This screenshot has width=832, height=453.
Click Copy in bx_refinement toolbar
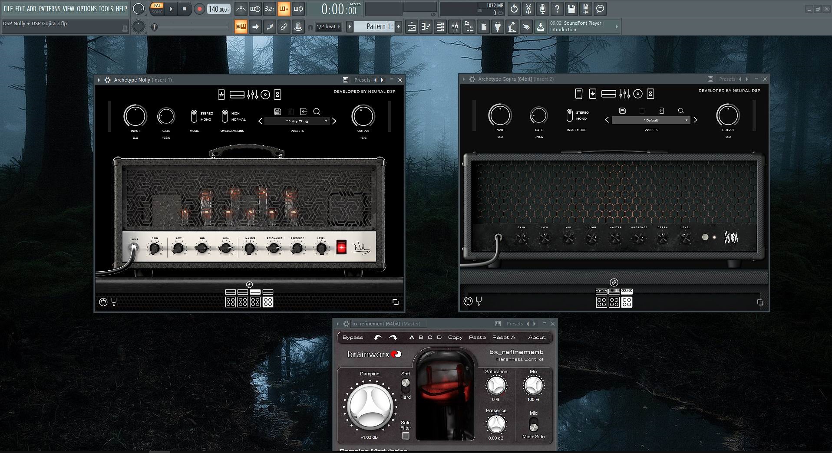tap(455, 337)
